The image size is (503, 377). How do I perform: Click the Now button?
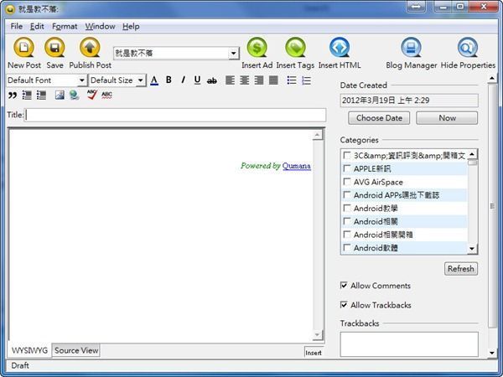tap(447, 118)
